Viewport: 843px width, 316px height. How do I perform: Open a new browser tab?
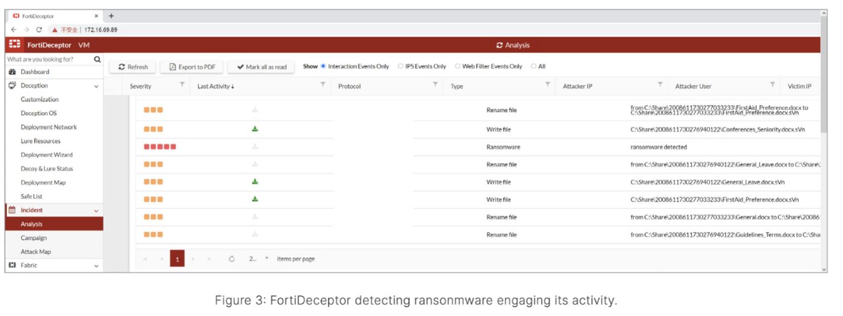click(111, 16)
